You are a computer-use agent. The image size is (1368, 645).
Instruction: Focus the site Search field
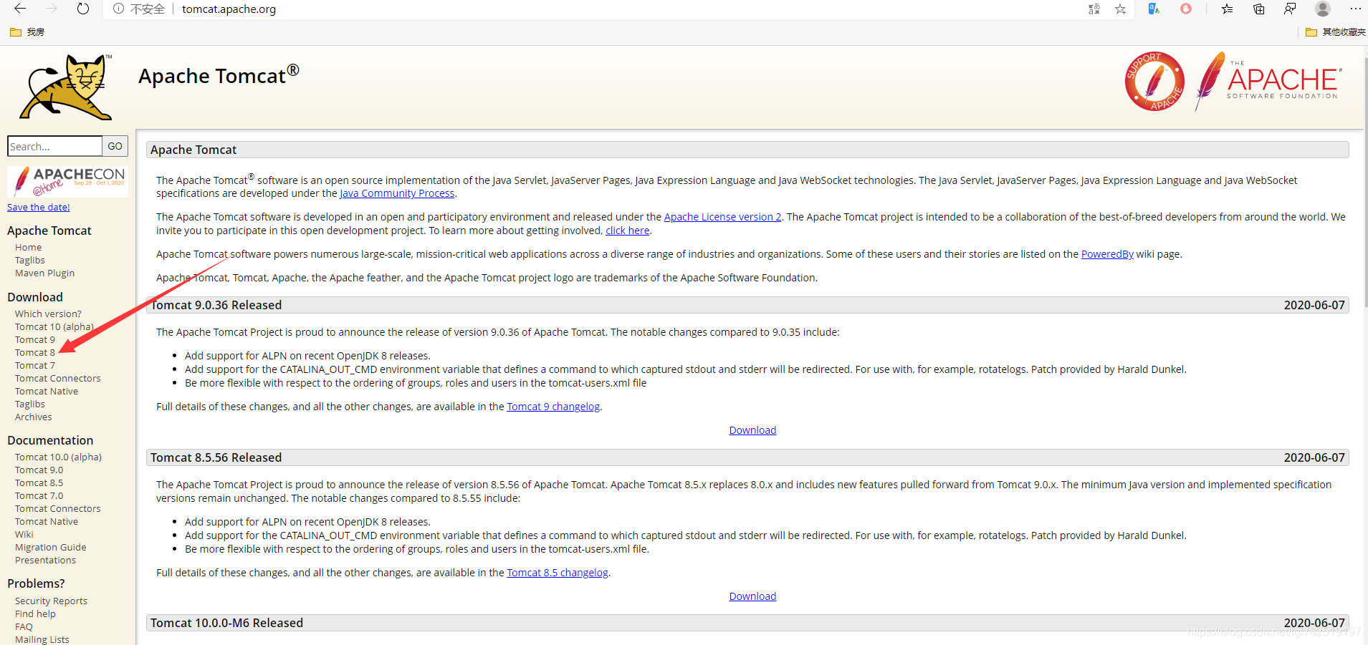click(54, 146)
